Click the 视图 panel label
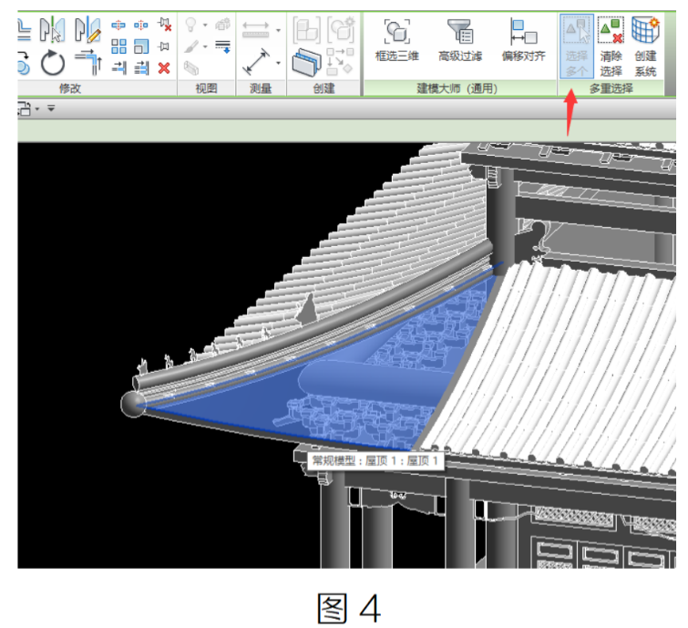The image size is (688, 628). 206,88
